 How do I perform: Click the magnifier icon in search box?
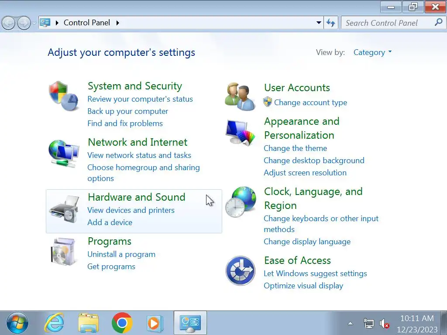pos(438,22)
